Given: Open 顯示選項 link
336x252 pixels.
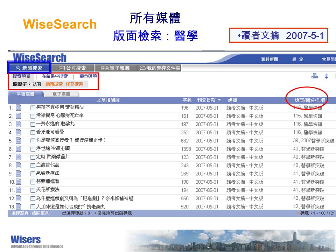Looking at the screenshot, I should point(88,76).
